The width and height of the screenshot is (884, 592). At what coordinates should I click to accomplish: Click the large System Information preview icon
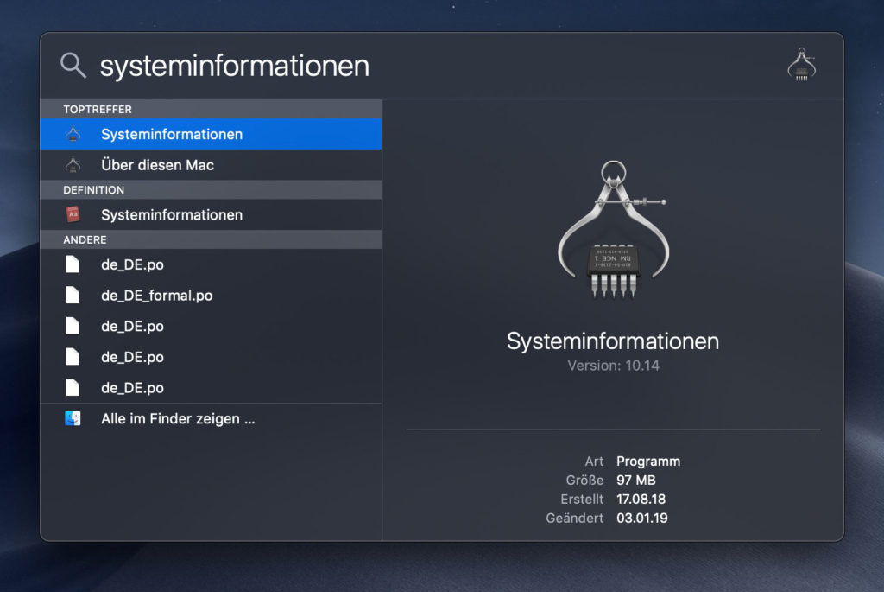click(x=614, y=229)
